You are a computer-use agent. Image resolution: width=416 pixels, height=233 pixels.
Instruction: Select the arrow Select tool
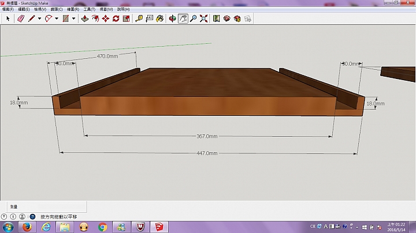coord(8,18)
